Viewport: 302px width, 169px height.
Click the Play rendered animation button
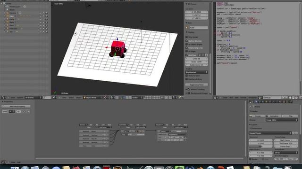(290, 116)
